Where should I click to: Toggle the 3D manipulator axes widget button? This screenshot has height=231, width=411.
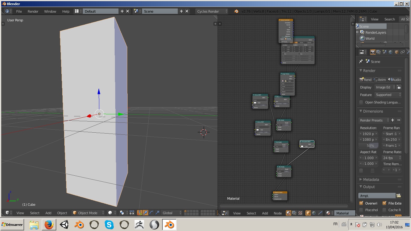coord(140,213)
